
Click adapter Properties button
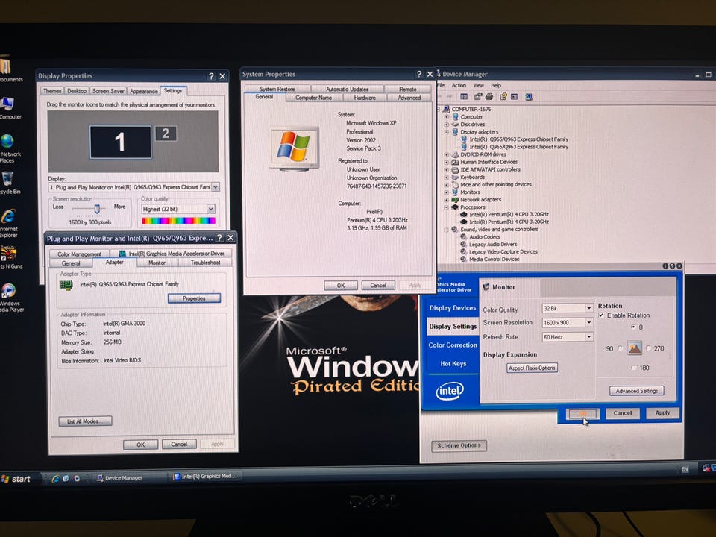(194, 298)
